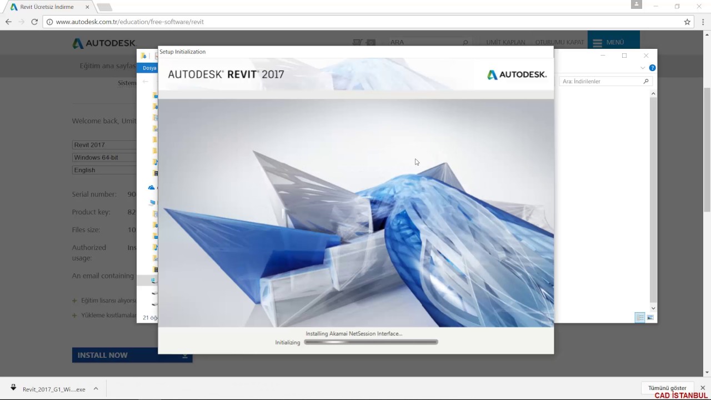Screen dimensions: 711x400
Task: Click the site info icon in address bar
Action: point(49,22)
